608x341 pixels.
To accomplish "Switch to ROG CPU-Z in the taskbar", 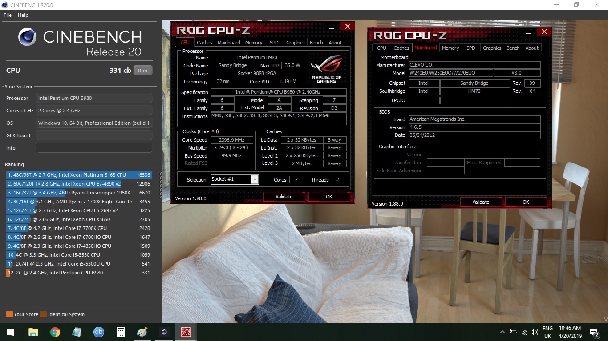I will point(186,332).
